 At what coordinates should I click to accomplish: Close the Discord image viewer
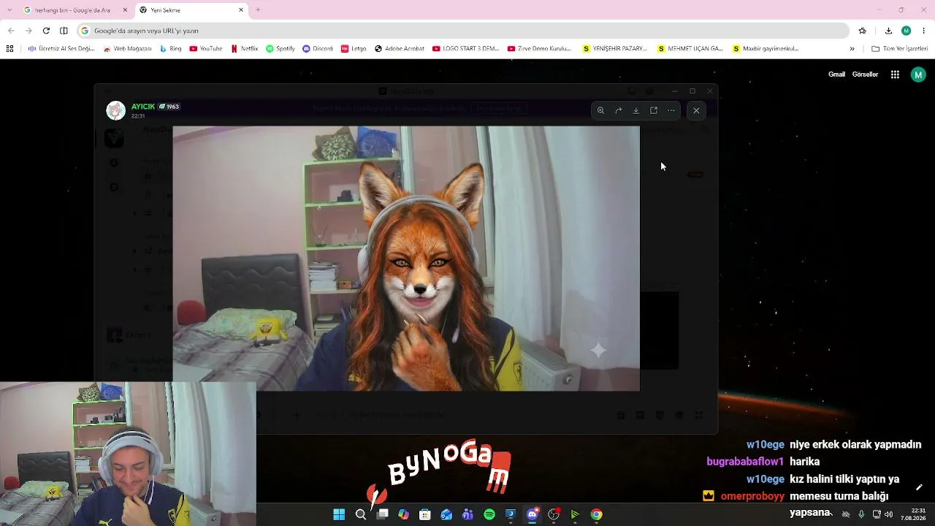pos(696,110)
